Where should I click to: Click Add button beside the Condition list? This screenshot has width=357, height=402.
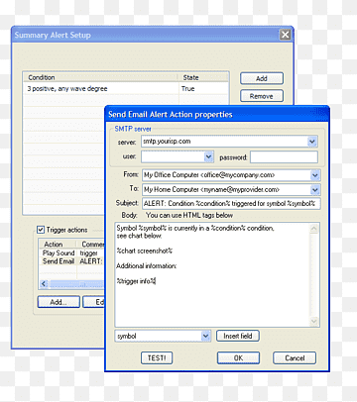(262, 78)
